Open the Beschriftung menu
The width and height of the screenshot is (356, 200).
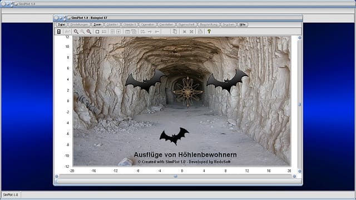point(209,24)
